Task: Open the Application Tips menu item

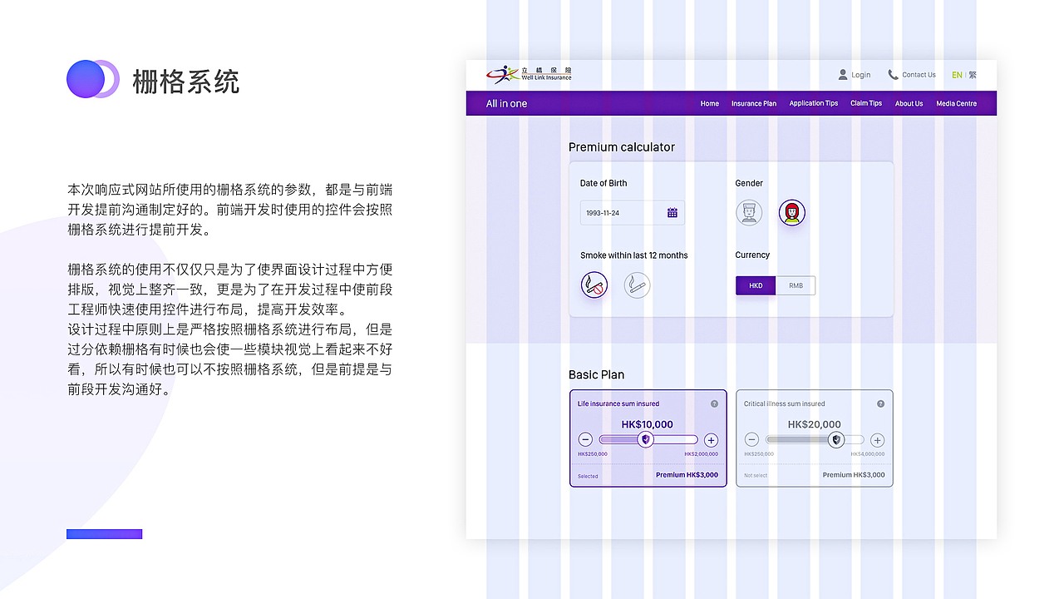Action: pyautogui.click(x=814, y=104)
